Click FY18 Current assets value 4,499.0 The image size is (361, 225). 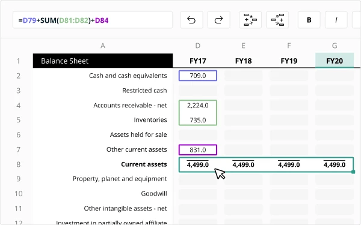[243, 164]
